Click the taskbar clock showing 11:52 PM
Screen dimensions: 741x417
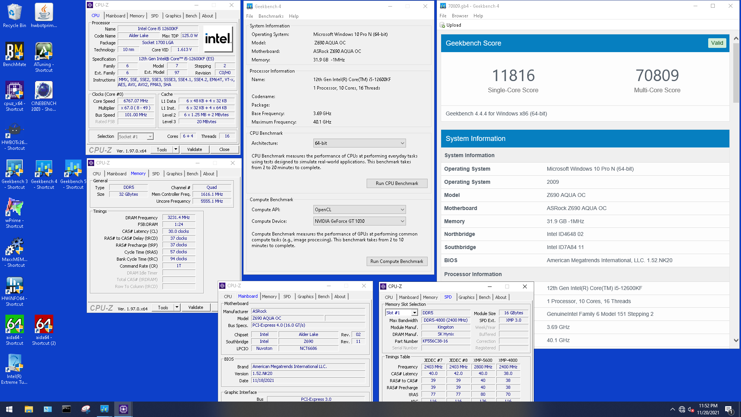pyautogui.click(x=708, y=409)
